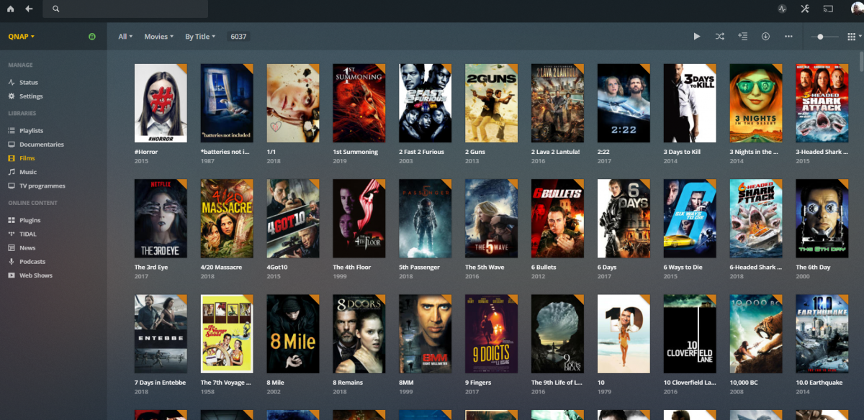The image size is (864, 420).
Task: Open the 6 Bullets poster
Action: [x=558, y=219]
